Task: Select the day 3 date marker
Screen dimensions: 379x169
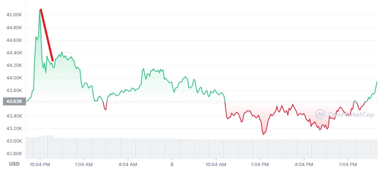Action: (x=172, y=165)
